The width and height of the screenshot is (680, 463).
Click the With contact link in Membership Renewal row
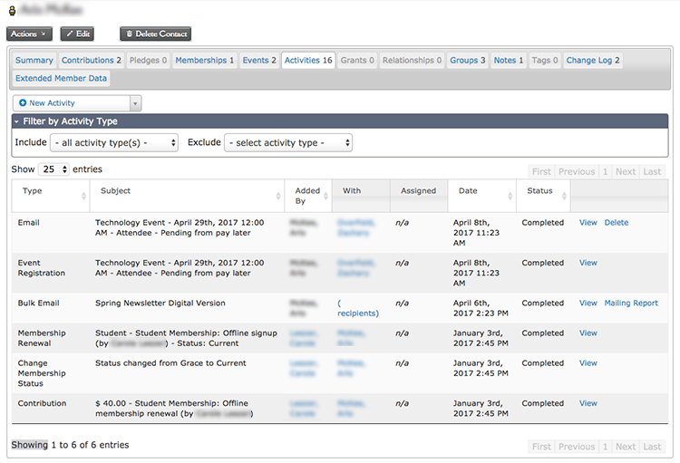click(351, 338)
